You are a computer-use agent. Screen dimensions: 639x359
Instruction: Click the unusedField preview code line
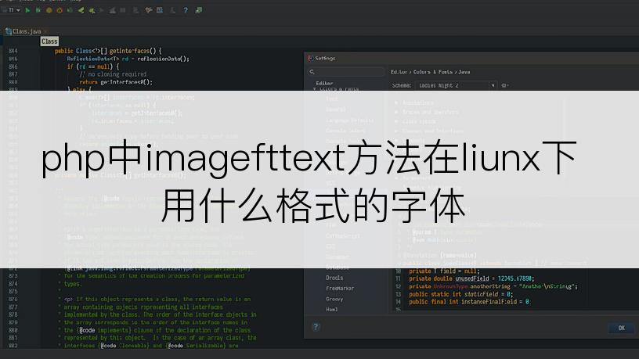(x=471, y=278)
